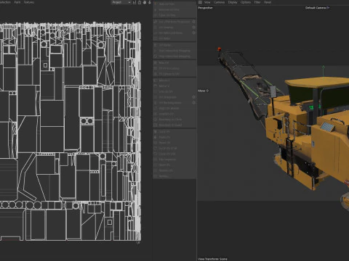
Task: Click Roundup to Circle
Action: [174, 120]
